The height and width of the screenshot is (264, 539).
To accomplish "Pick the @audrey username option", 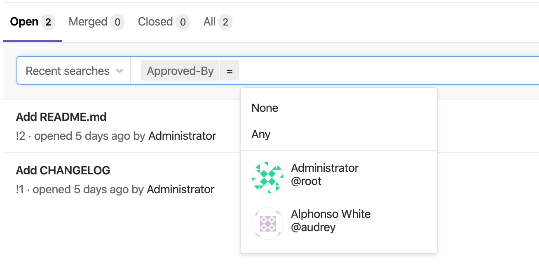I will point(313,227).
